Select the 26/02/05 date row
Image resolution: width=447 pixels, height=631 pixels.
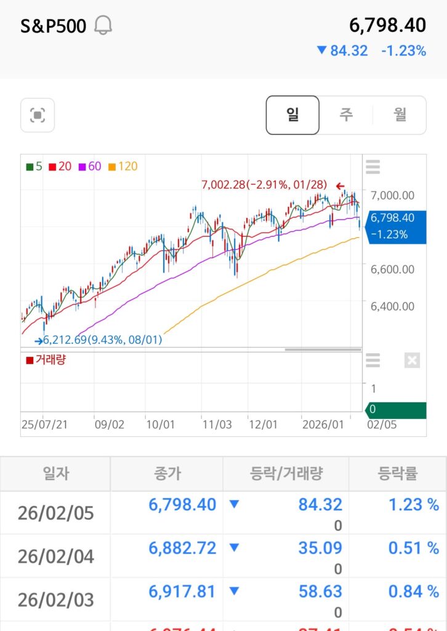tap(55, 513)
